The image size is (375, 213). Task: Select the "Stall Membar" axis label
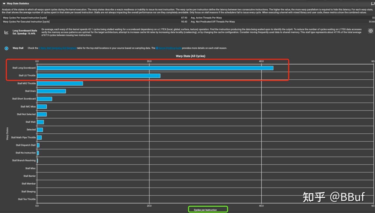(x=29, y=183)
